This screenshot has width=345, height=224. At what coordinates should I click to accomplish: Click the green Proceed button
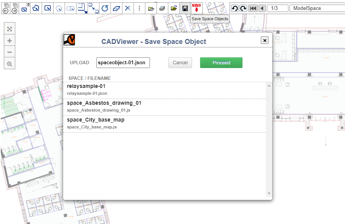click(x=221, y=63)
